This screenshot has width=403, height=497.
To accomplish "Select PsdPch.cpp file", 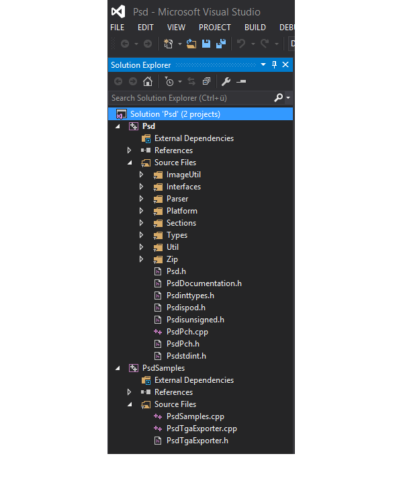I will 187,332.
